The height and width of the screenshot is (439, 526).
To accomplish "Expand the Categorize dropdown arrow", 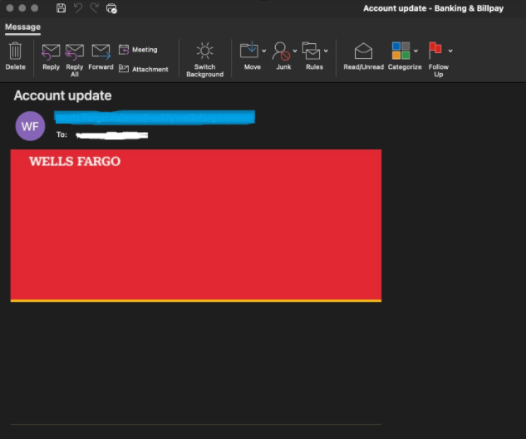I will 416,51.
